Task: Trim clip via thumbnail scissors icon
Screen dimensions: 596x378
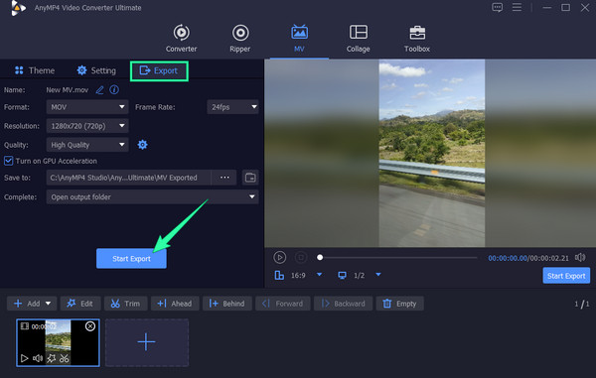Action: [65, 358]
